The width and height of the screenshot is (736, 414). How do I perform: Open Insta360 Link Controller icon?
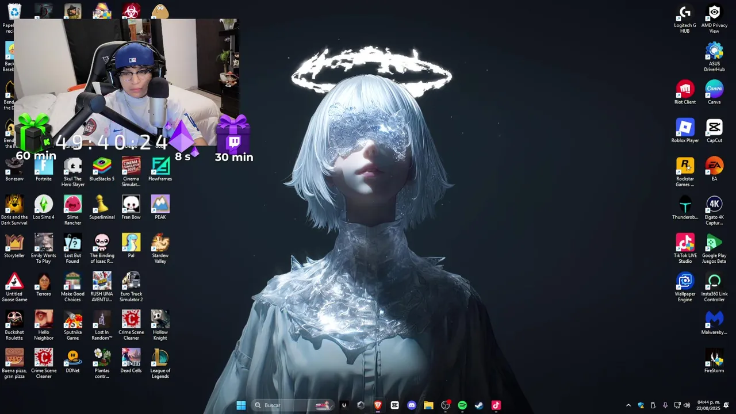point(714,287)
